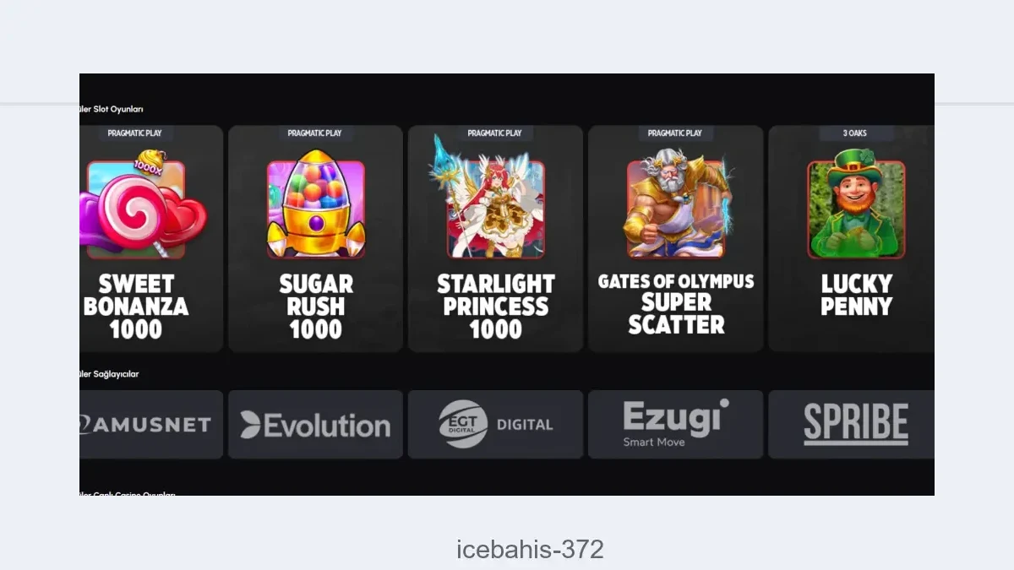Choose the Amusnet provider tile

click(151, 425)
